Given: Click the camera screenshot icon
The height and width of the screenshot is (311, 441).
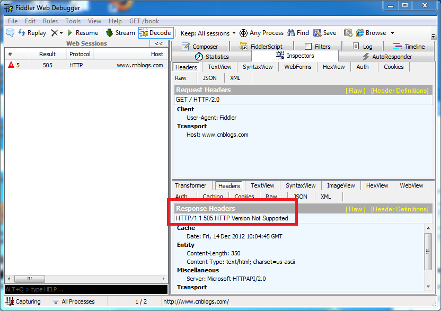Looking at the screenshot, I should (x=348, y=33).
